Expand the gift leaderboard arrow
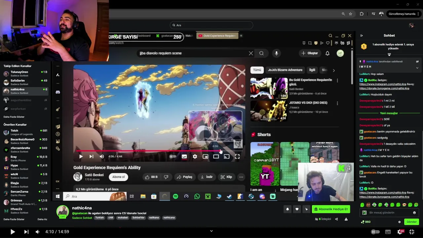 point(389,55)
